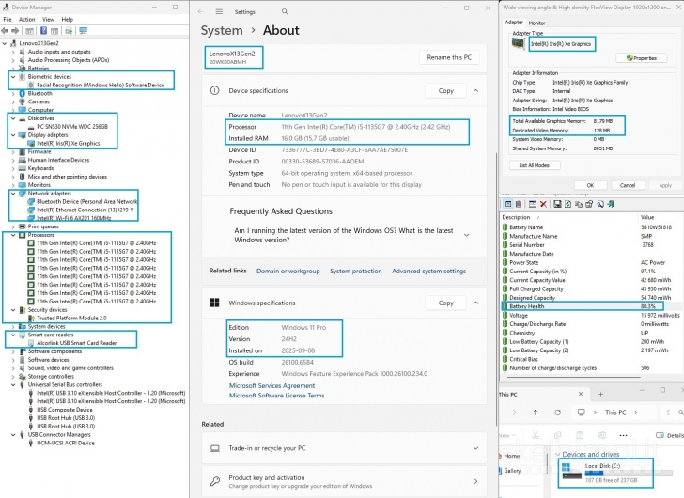Click System breadcrumb in Settings header
This screenshot has width=684, height=498.
(x=222, y=30)
